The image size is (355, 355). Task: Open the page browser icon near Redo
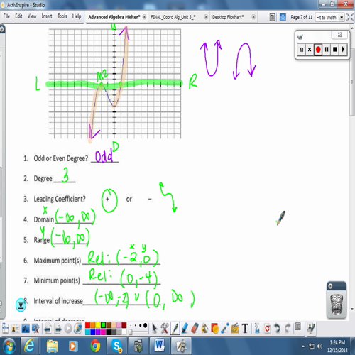pyautogui.click(x=298, y=327)
